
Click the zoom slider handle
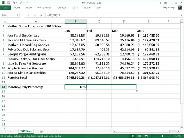(162, 136)
